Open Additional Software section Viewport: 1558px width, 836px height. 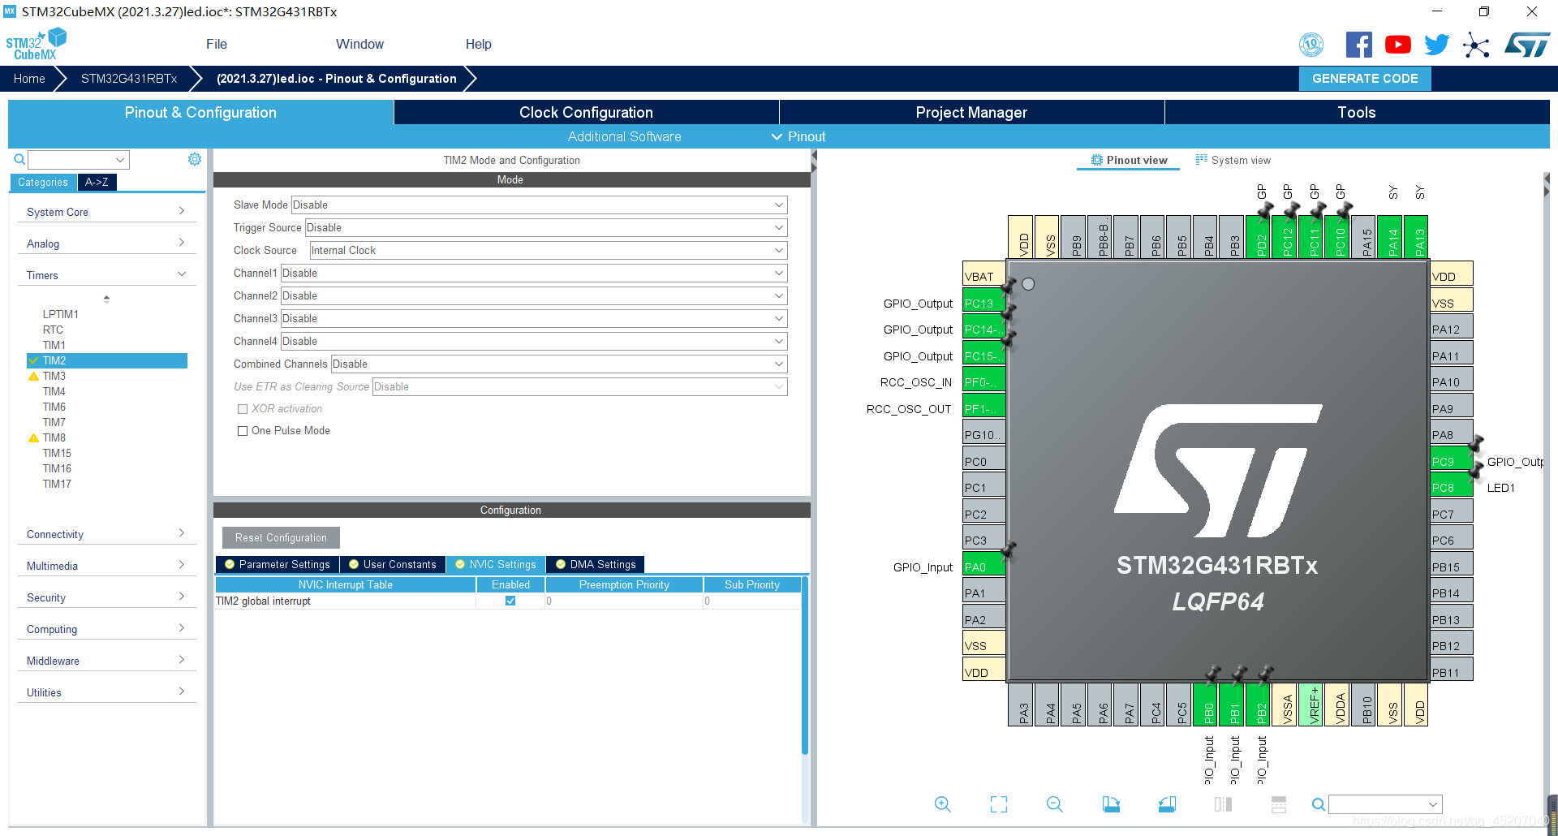[x=624, y=137]
